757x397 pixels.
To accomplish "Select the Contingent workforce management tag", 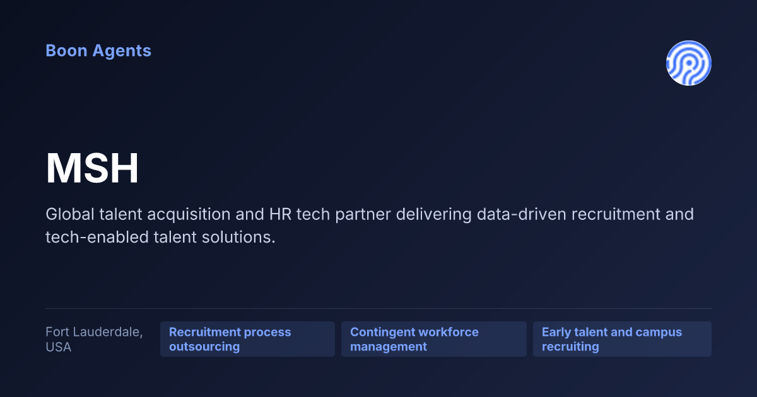I will coord(434,339).
